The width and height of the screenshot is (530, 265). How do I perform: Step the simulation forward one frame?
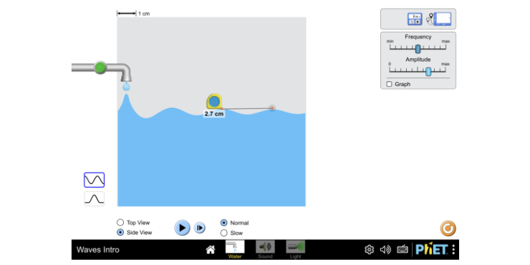click(200, 228)
